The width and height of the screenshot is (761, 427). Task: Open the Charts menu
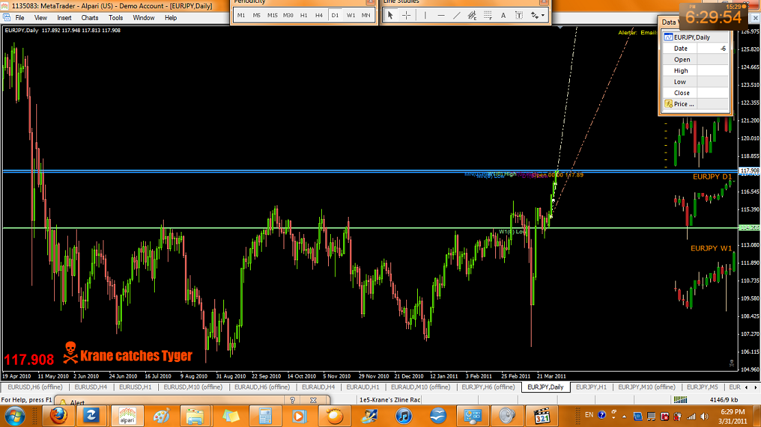[x=90, y=18]
